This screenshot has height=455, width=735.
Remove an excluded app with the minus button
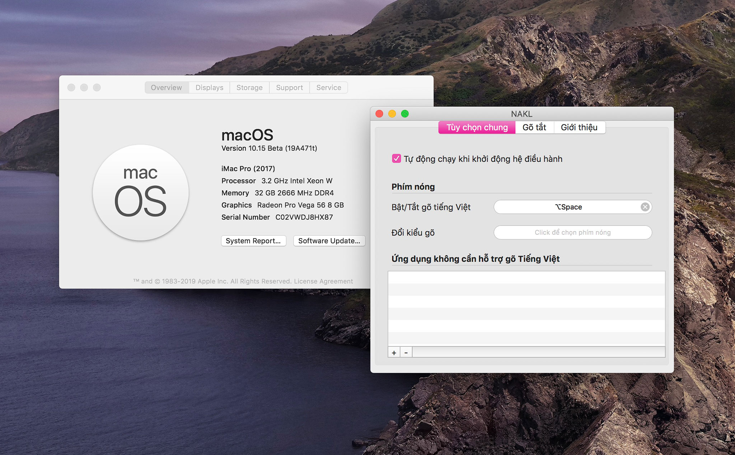point(406,352)
